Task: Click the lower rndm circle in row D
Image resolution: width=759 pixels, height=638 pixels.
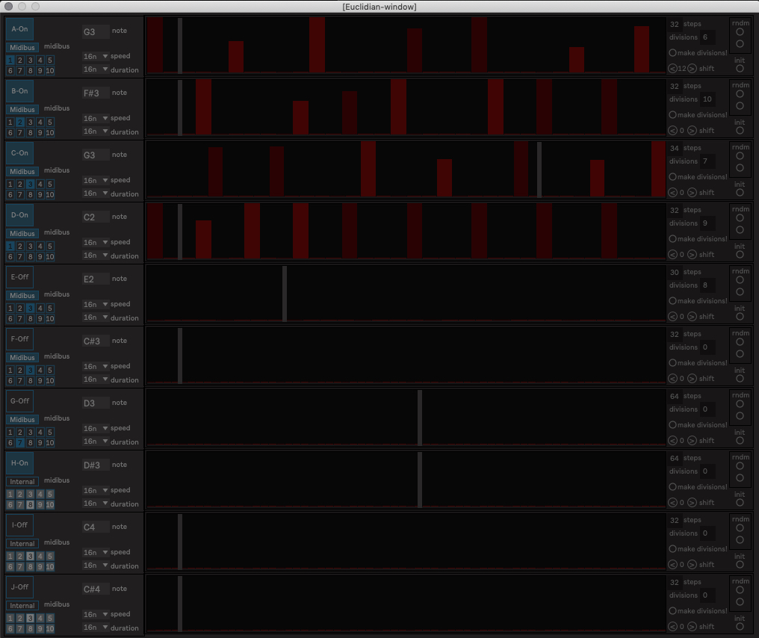Action: coord(740,229)
